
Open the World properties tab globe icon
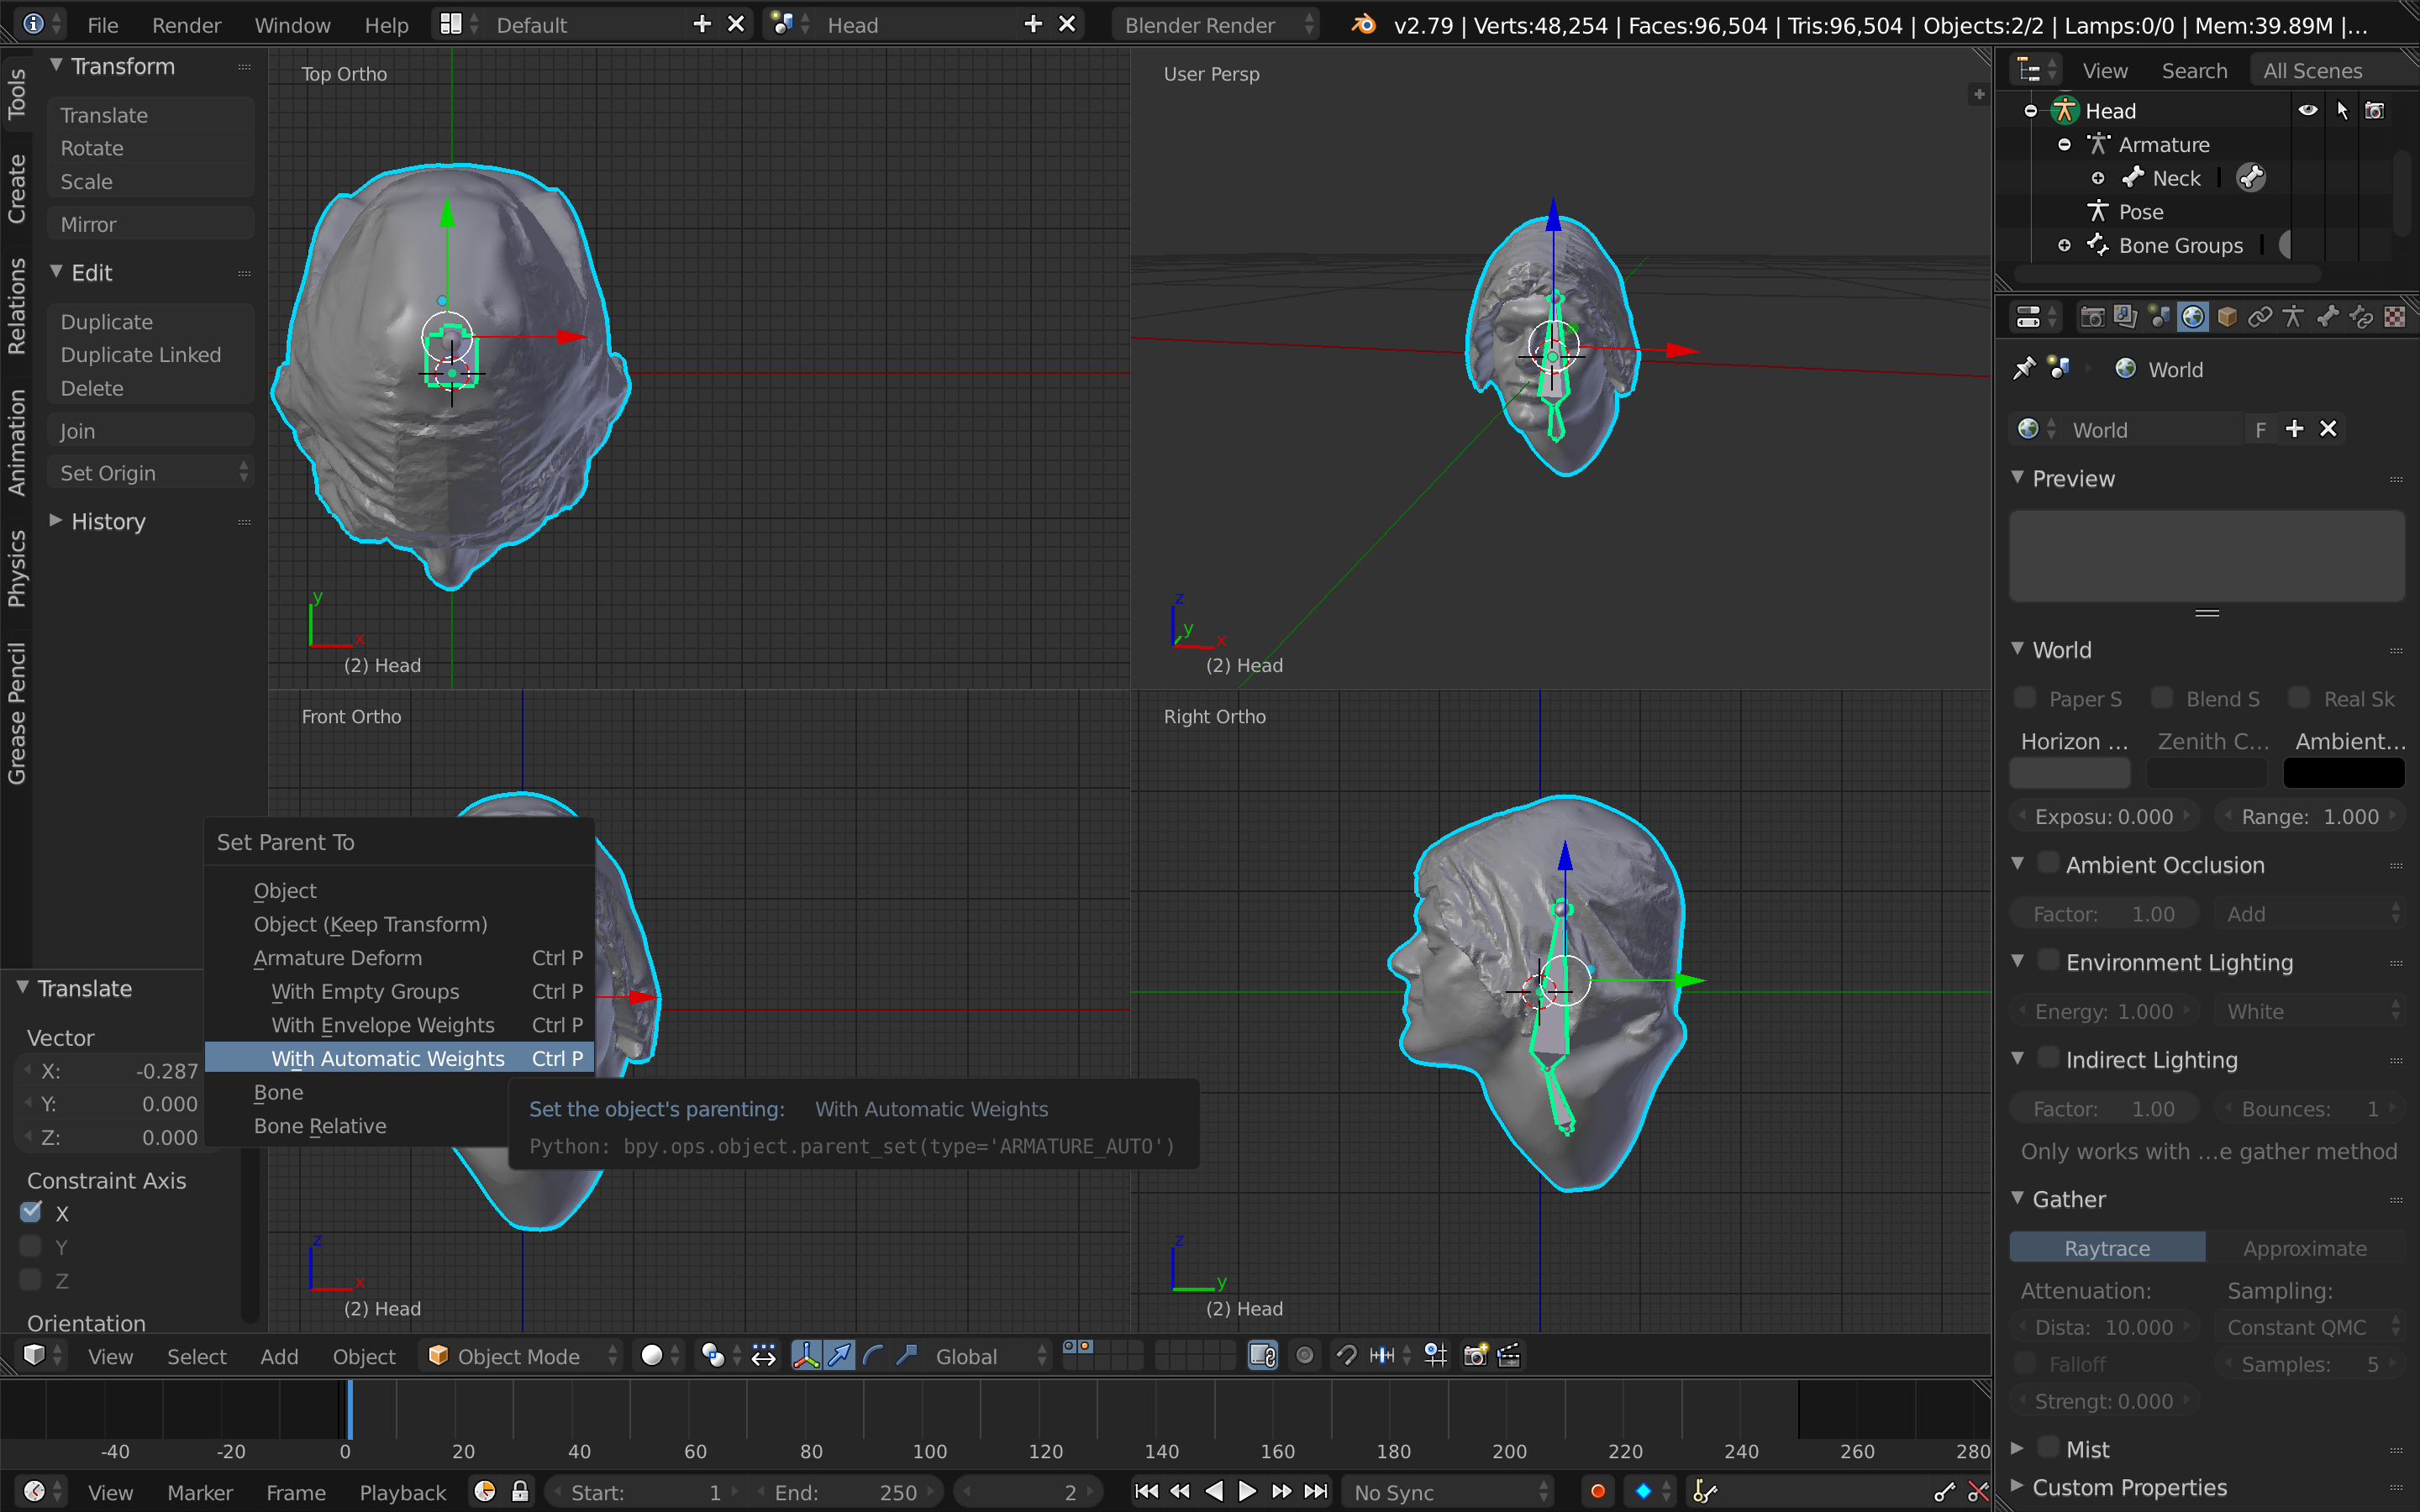tap(2193, 318)
